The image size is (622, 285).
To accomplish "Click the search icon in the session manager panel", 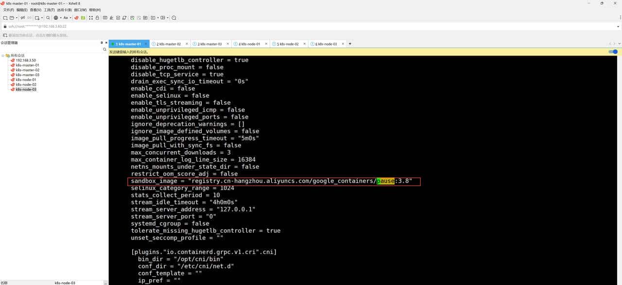I will 104,49.
